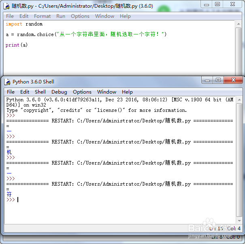The image size is (245, 244).
Task: Open the Help menu in the editor window
Action: 125,16
